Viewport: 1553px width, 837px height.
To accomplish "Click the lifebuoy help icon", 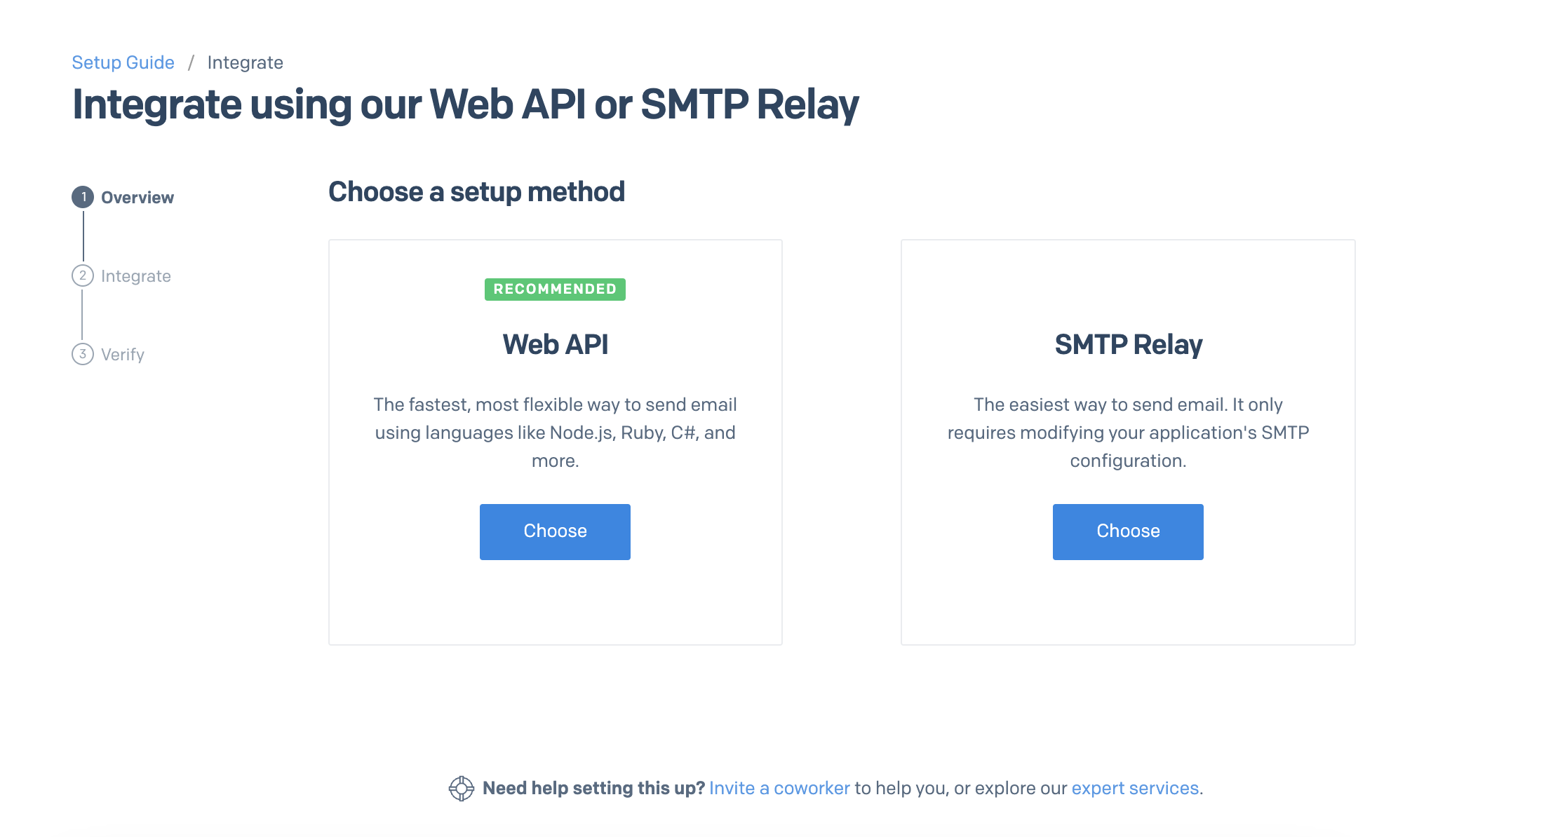I will pyautogui.click(x=461, y=789).
